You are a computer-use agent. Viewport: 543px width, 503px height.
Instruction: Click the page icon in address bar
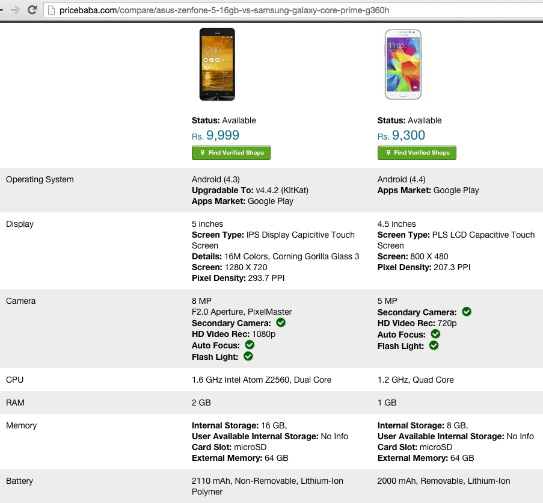(51, 10)
